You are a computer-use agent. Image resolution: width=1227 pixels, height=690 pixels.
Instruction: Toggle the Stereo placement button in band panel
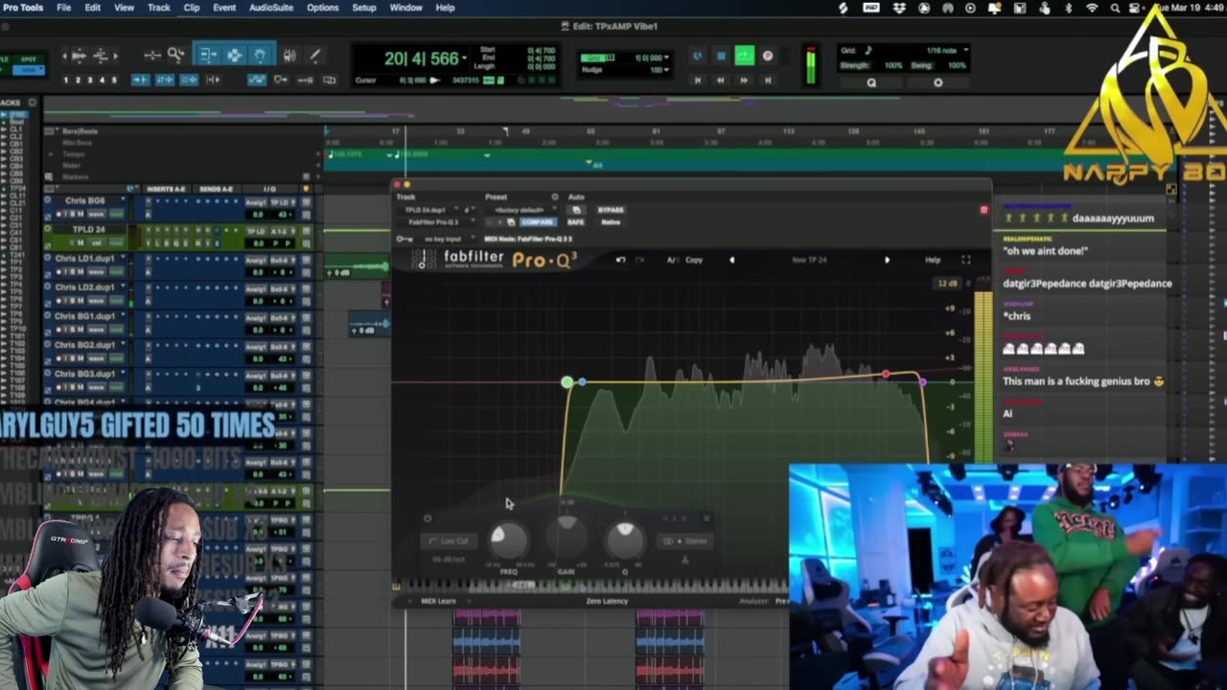(x=686, y=541)
